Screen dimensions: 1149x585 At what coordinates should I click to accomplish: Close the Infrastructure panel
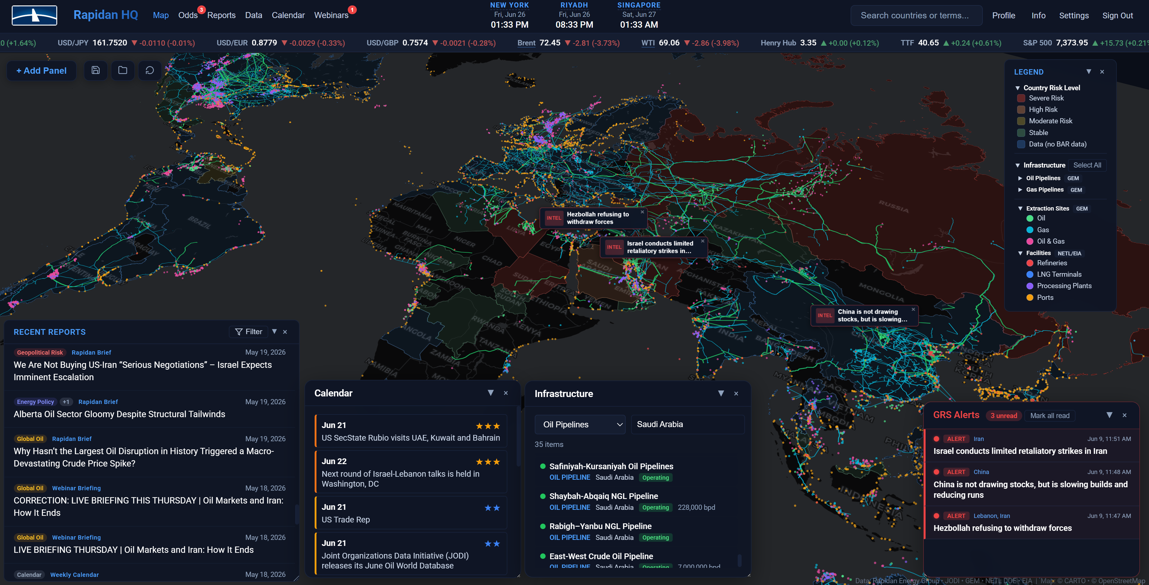point(736,393)
